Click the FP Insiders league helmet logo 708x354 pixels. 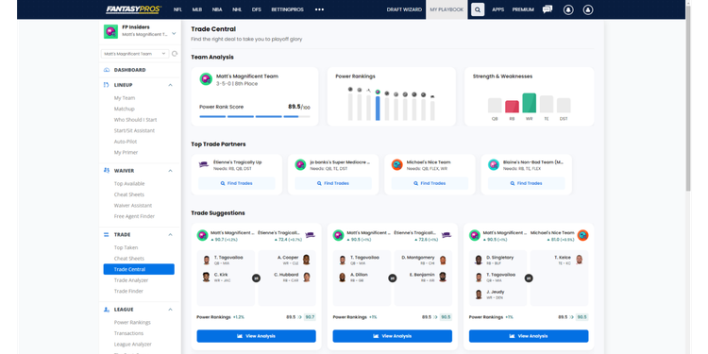click(110, 31)
